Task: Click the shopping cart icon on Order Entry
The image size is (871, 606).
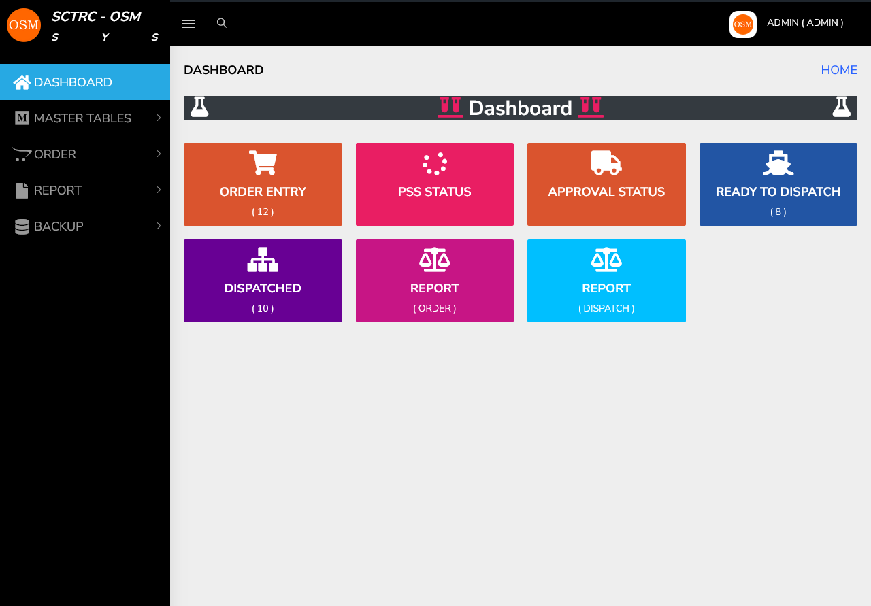Action: (263, 163)
